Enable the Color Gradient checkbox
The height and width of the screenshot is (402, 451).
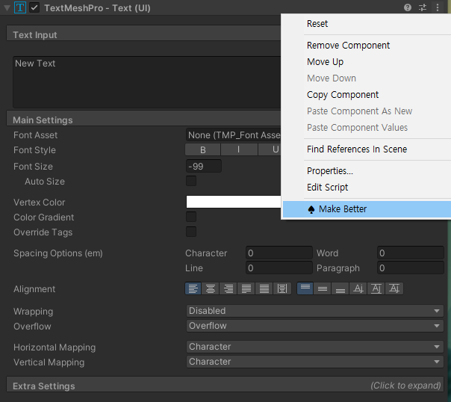[x=191, y=217]
